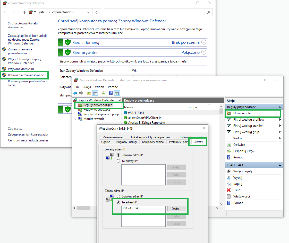Click the Export list toolbar icon

pos(103,93)
